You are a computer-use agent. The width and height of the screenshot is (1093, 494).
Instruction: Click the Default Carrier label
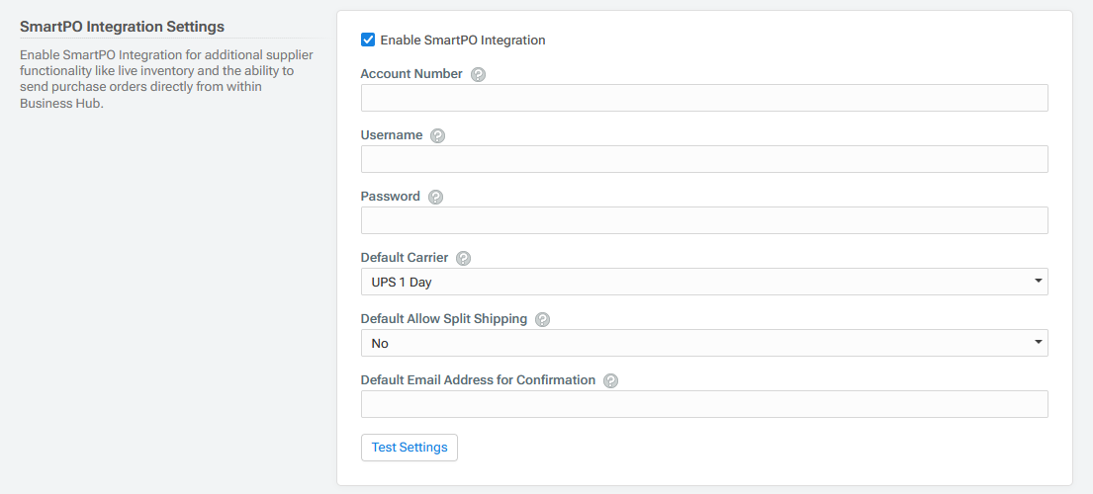coord(405,258)
